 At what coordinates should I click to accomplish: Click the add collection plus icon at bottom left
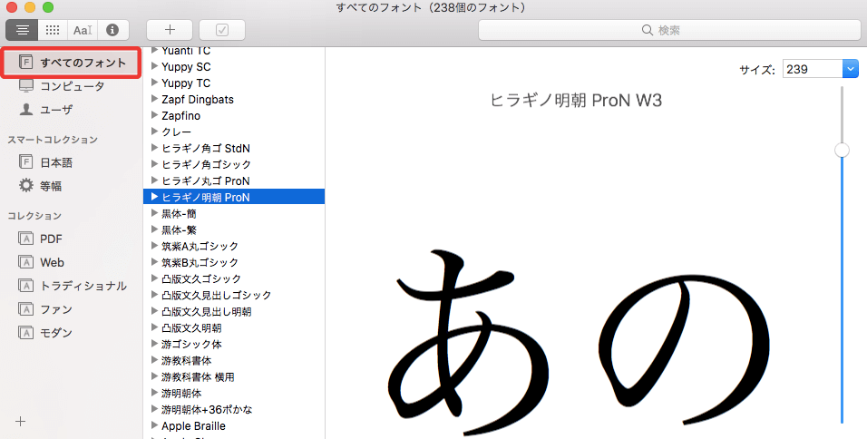[20, 422]
